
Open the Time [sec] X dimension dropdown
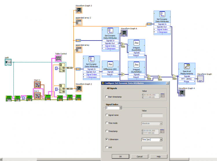161,140
